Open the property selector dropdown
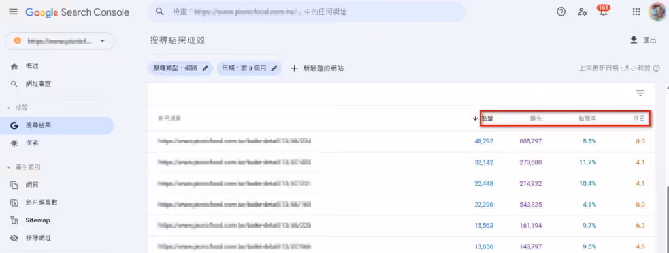 click(59, 41)
